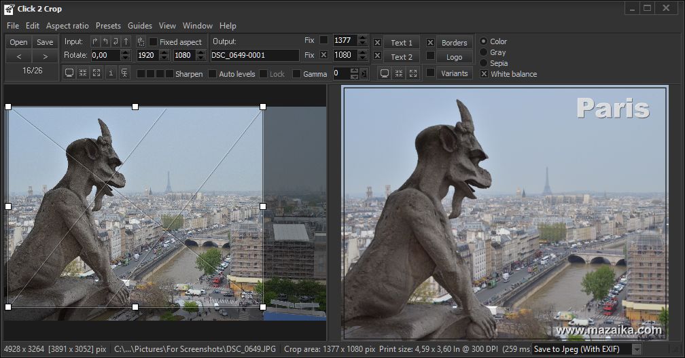This screenshot has width=685, height=358.
Task: Open the View menu
Action: [167, 26]
